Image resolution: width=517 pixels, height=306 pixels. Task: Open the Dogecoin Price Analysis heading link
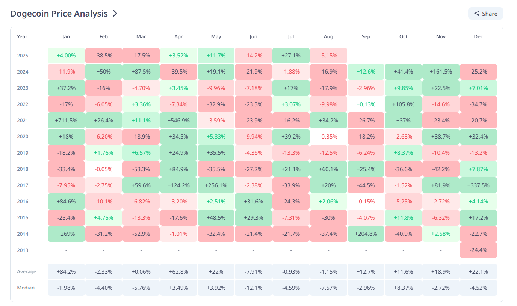coord(59,14)
